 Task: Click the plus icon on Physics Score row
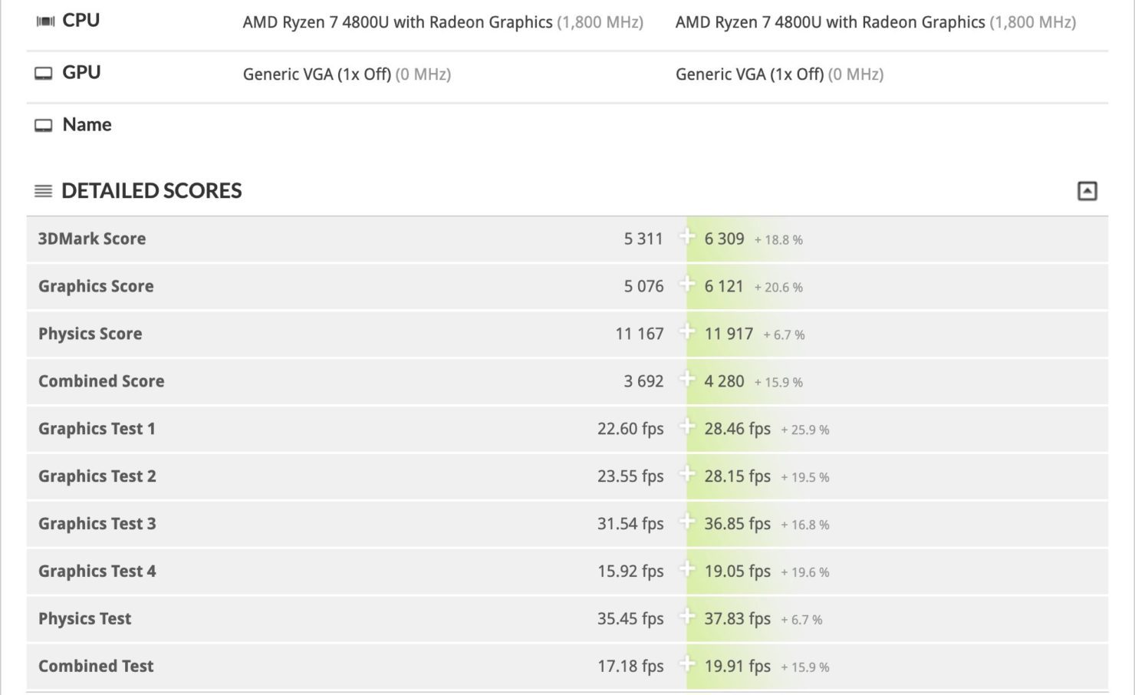click(688, 334)
